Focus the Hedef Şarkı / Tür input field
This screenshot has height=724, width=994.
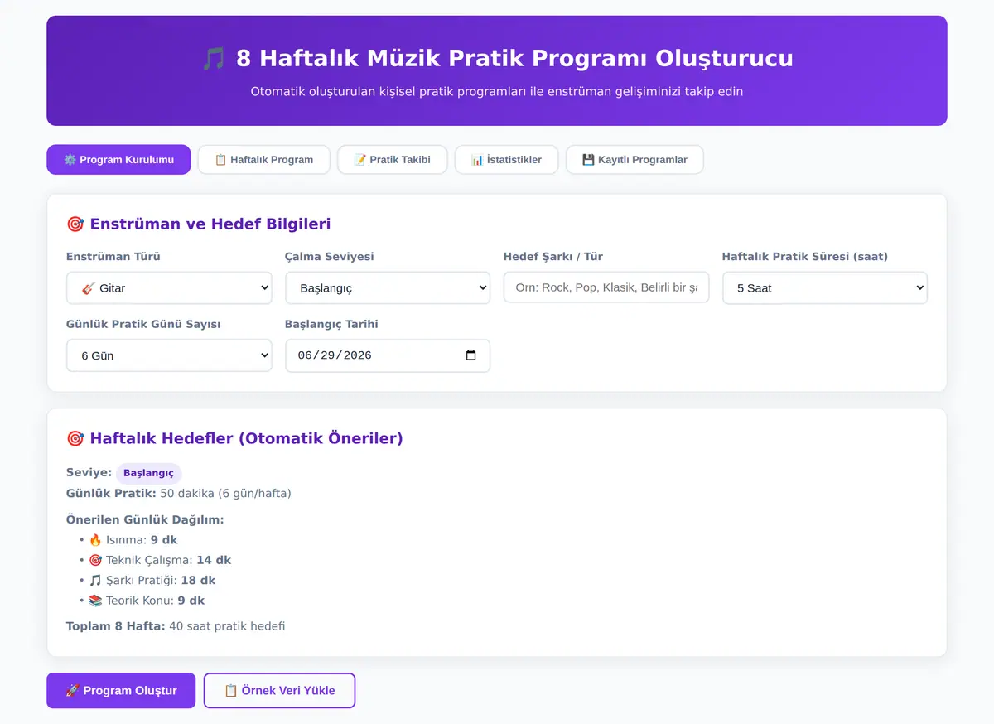coord(606,287)
